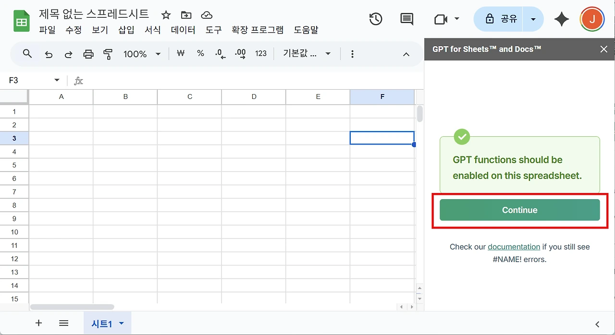Click the green Continue button
This screenshot has height=335, width=615.
520,210
